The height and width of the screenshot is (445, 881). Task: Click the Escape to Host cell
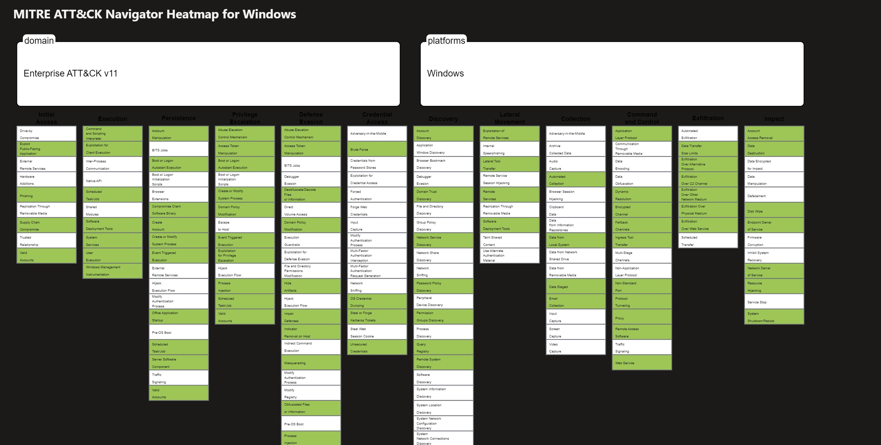(245, 225)
